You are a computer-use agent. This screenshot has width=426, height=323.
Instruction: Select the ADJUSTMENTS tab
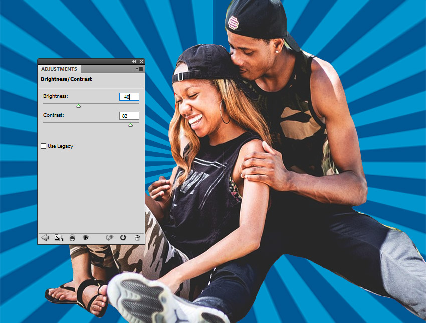59,69
